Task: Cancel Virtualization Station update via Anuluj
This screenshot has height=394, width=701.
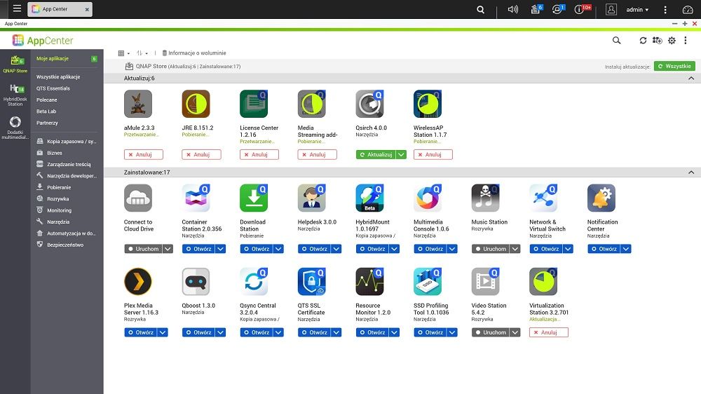Action: coord(549,333)
